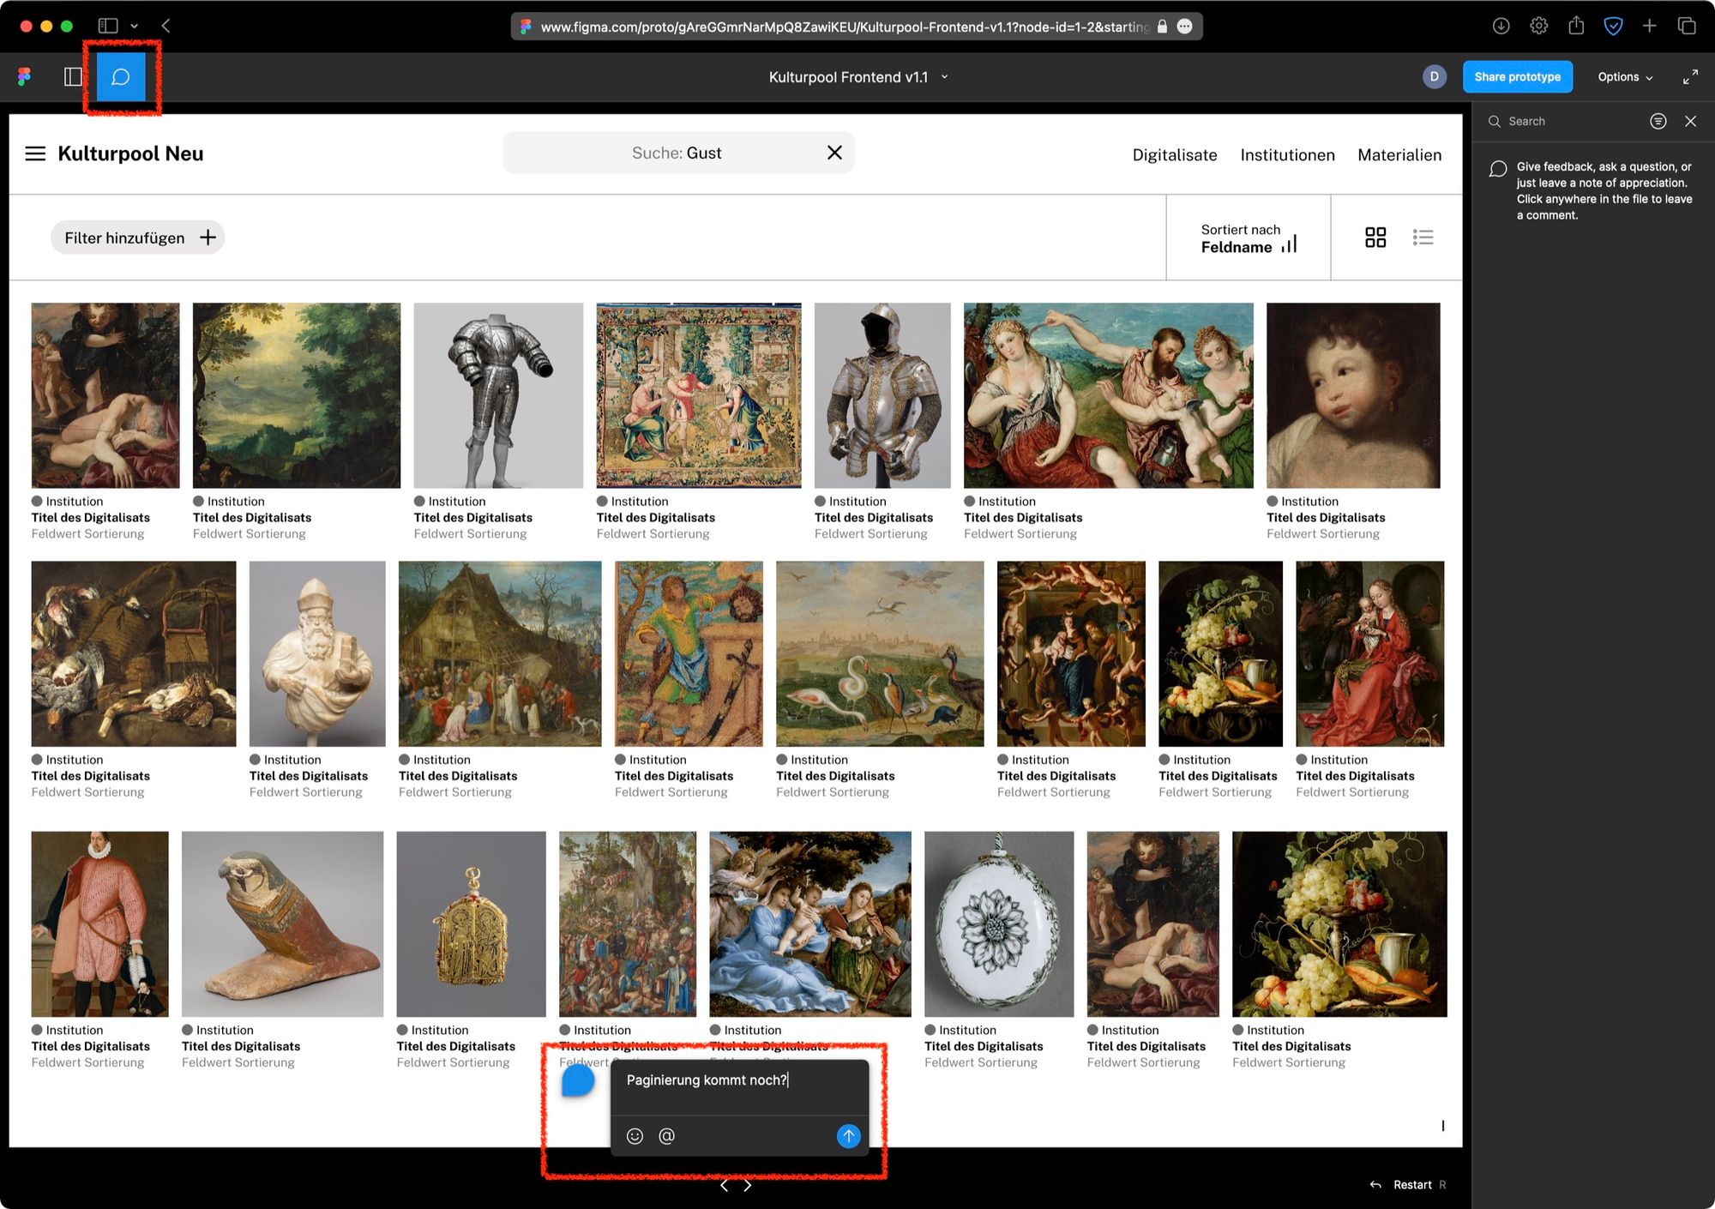This screenshot has height=1209, width=1715.
Task: Open the Safari tab group dropdown chevron
Action: pyautogui.click(x=135, y=26)
